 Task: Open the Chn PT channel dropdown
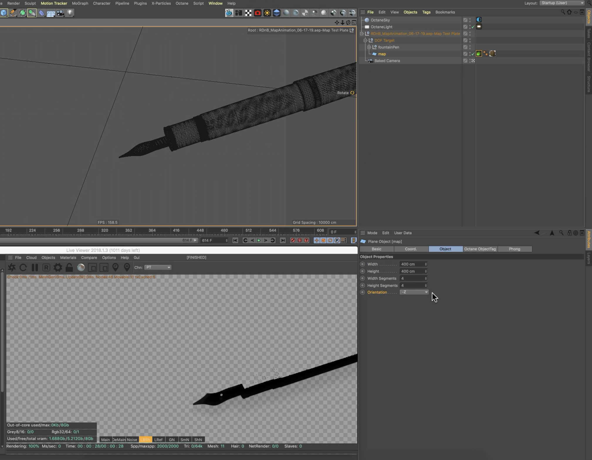tap(158, 267)
